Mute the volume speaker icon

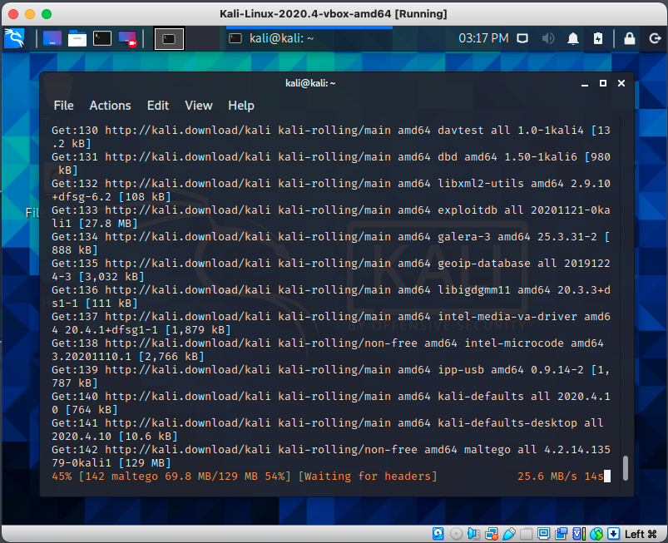click(548, 38)
